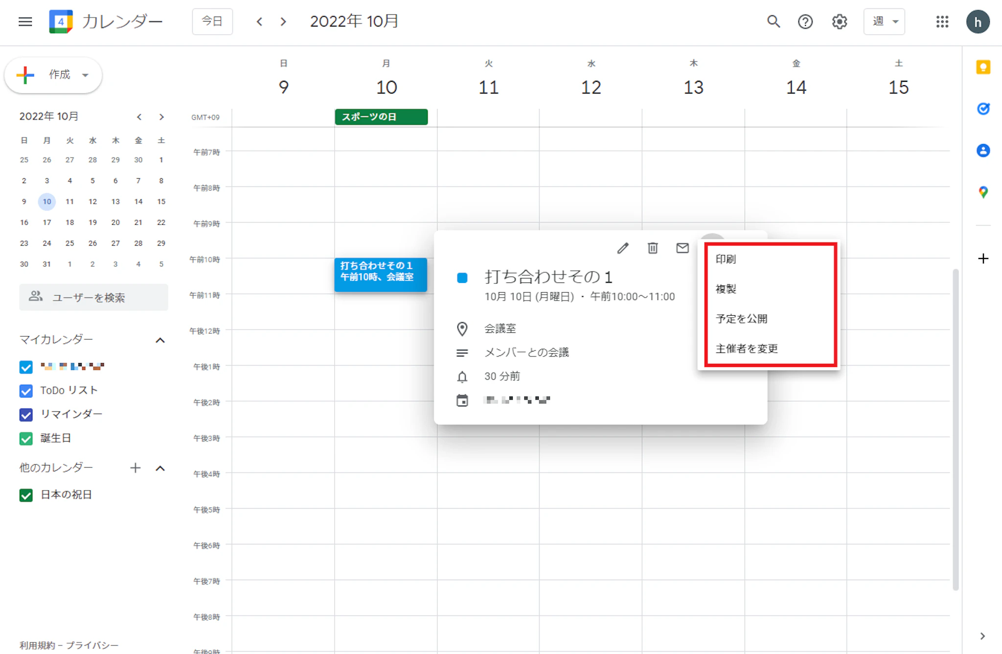Expand the 作成 button dropdown arrow
This screenshot has width=1002, height=654.
tap(86, 75)
